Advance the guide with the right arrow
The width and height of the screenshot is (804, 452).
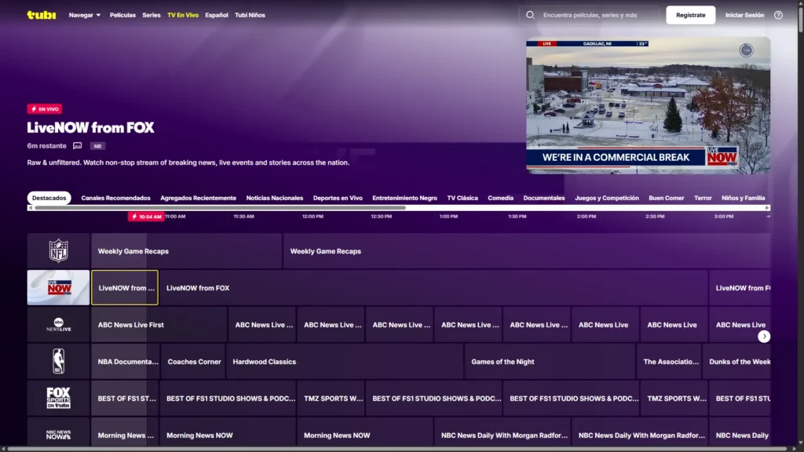(764, 336)
